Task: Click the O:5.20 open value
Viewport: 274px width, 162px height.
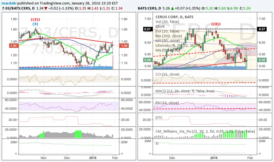Action: (208, 8)
